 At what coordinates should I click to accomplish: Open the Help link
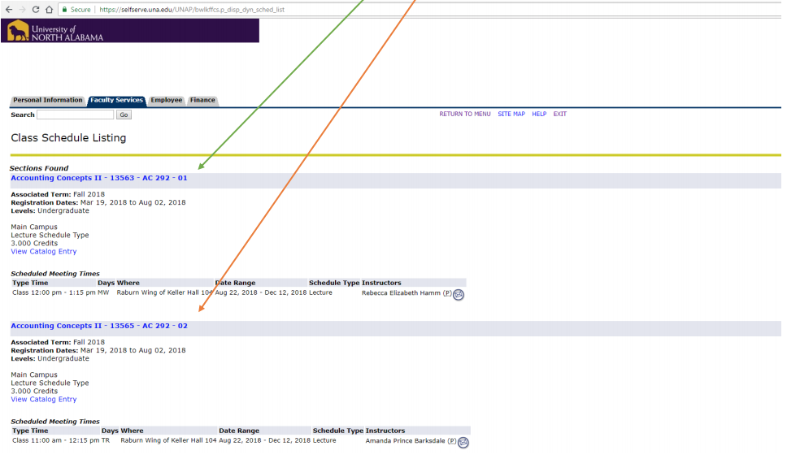pyautogui.click(x=539, y=115)
